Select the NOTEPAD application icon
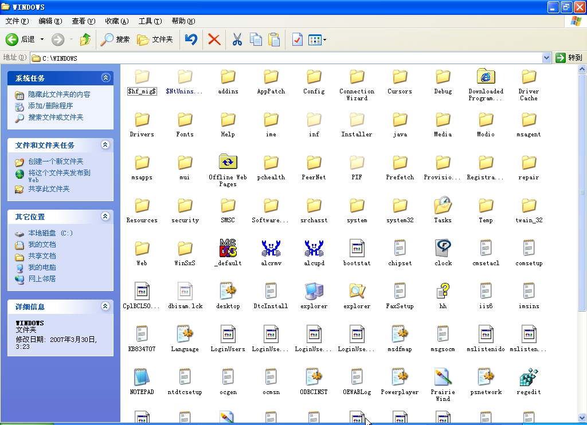Viewport: 587px width, 425px height. (x=142, y=377)
